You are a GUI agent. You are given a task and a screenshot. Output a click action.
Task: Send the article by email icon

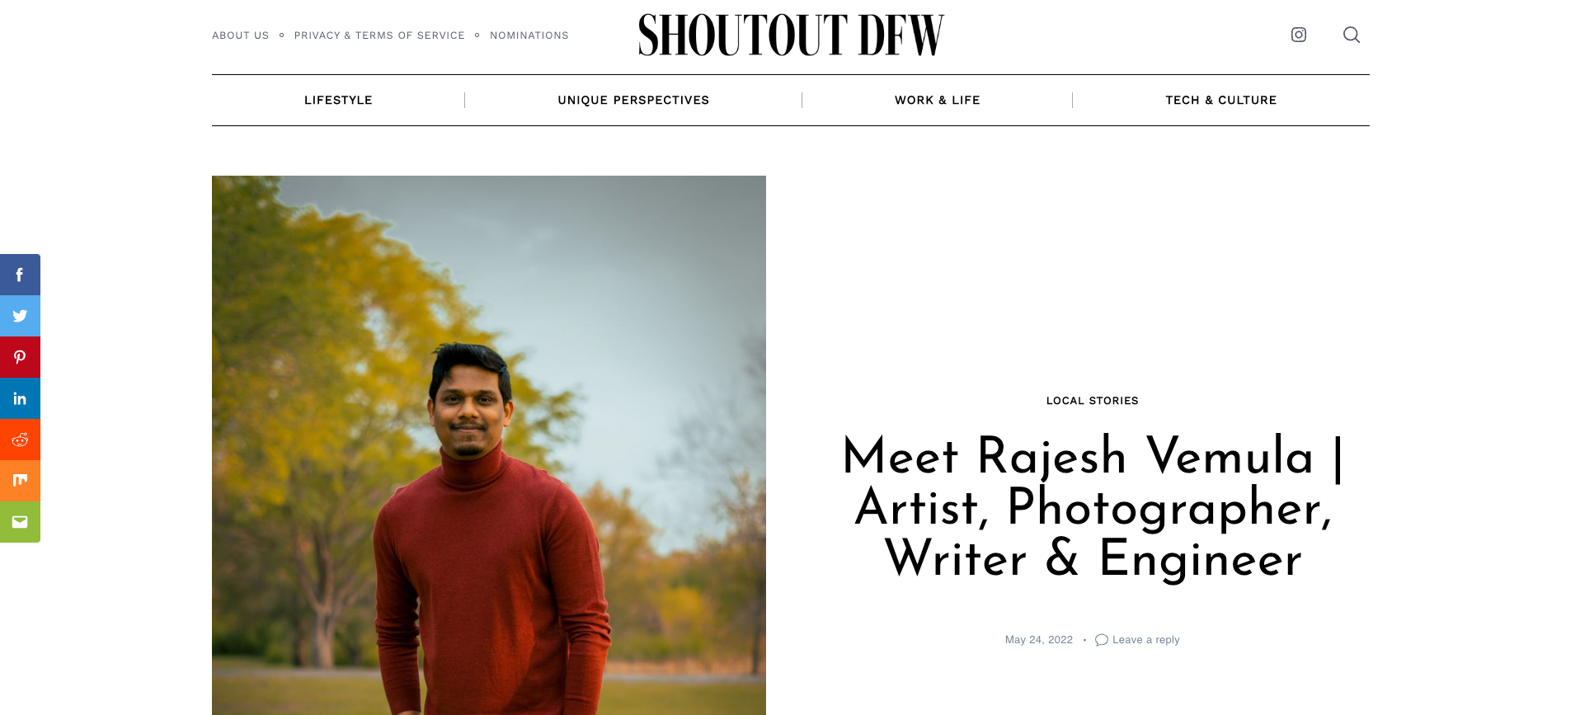[x=20, y=522]
